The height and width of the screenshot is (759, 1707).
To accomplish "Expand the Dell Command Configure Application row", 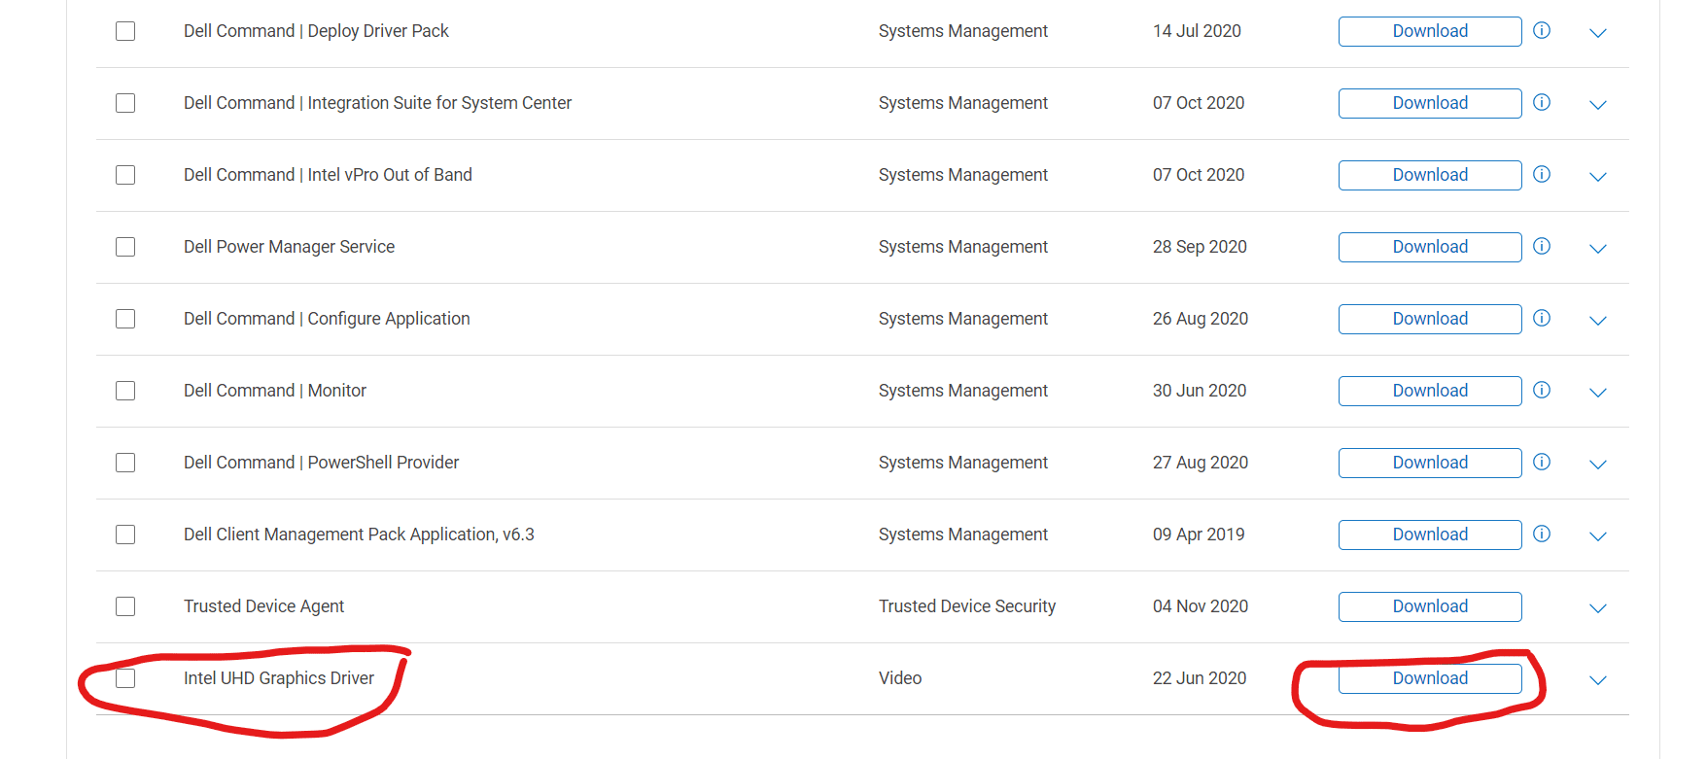I will [1597, 320].
